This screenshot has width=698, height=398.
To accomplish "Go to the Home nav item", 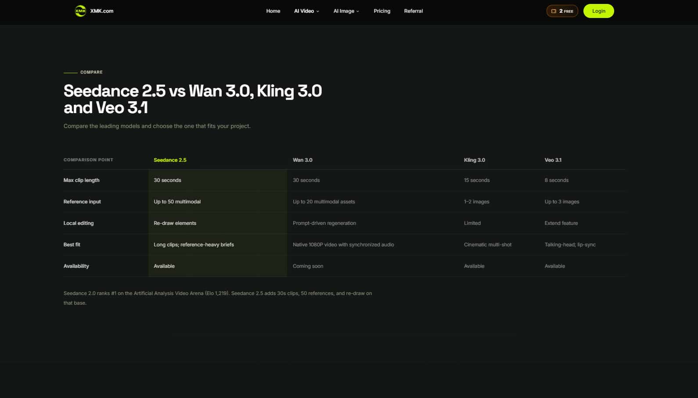I will pyautogui.click(x=273, y=11).
